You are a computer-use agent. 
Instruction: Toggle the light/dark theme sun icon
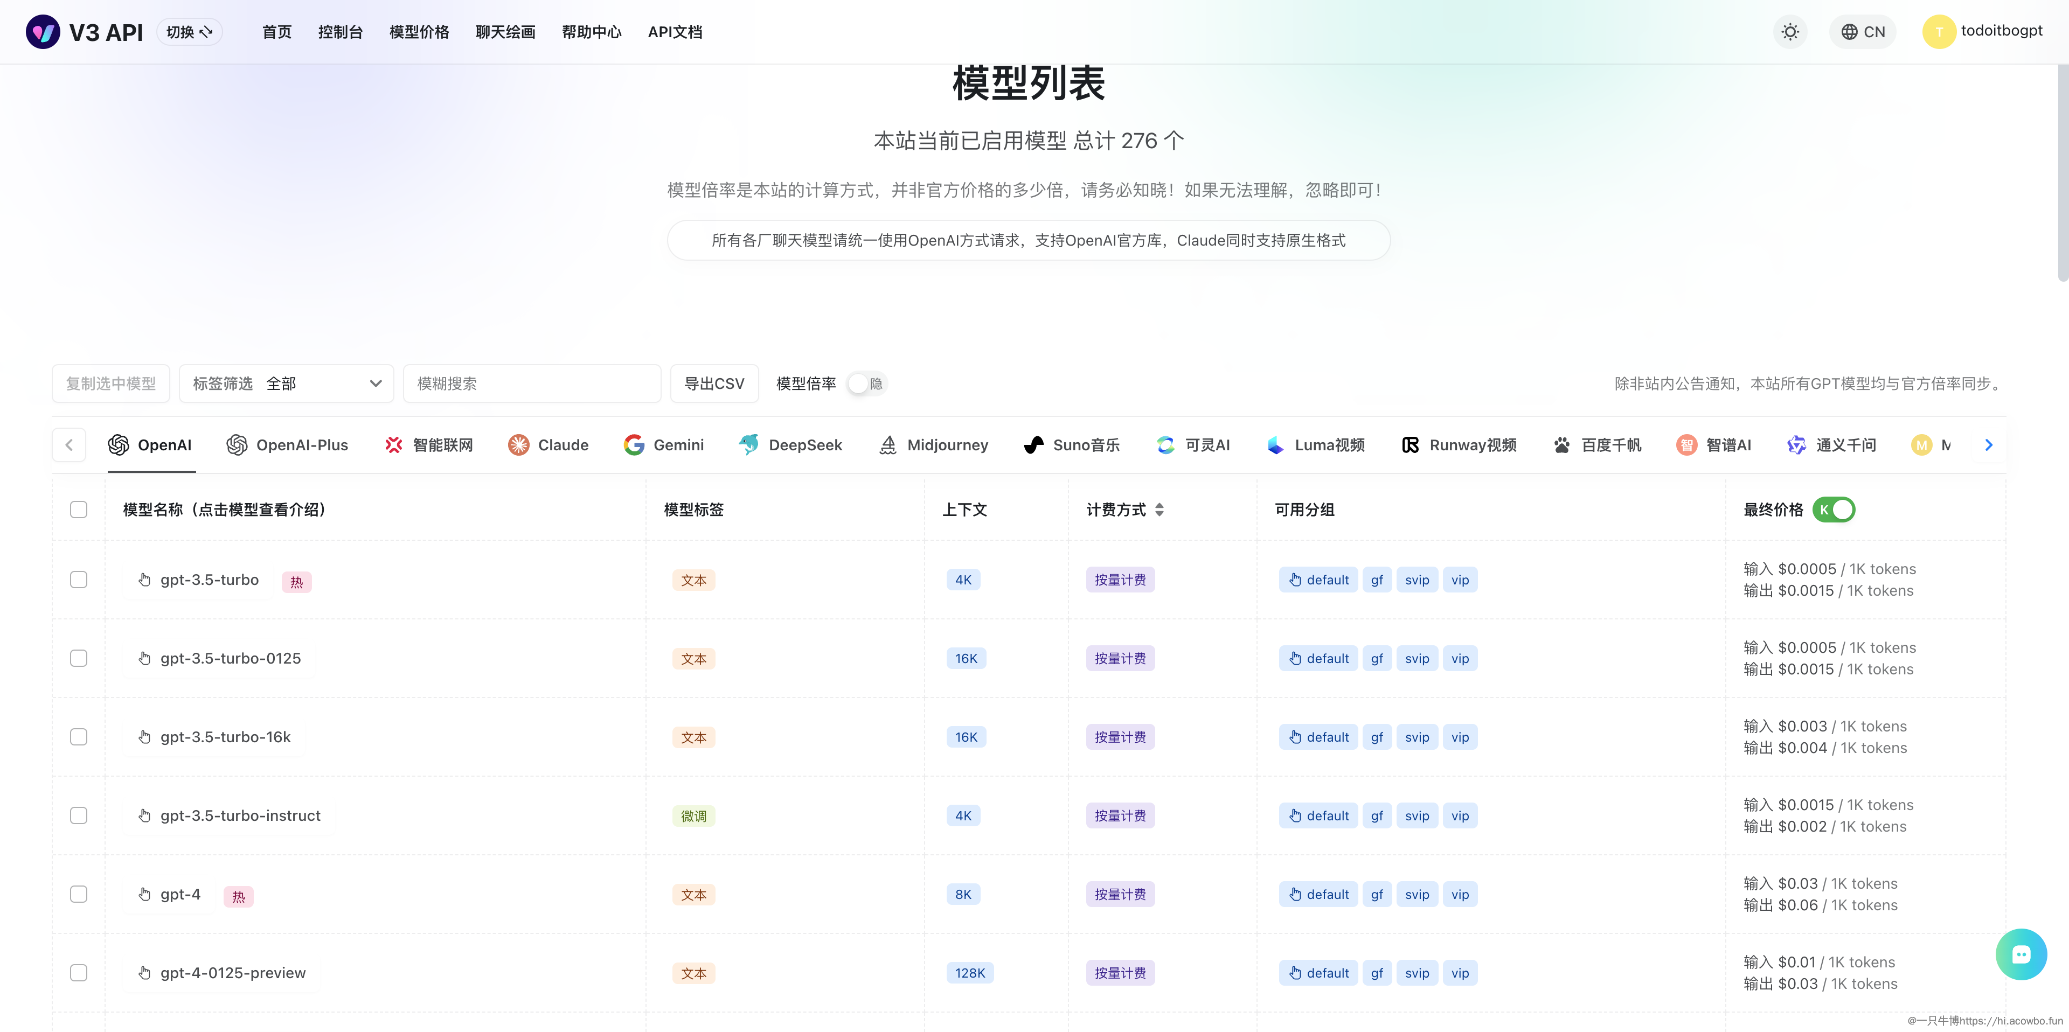(x=1789, y=32)
